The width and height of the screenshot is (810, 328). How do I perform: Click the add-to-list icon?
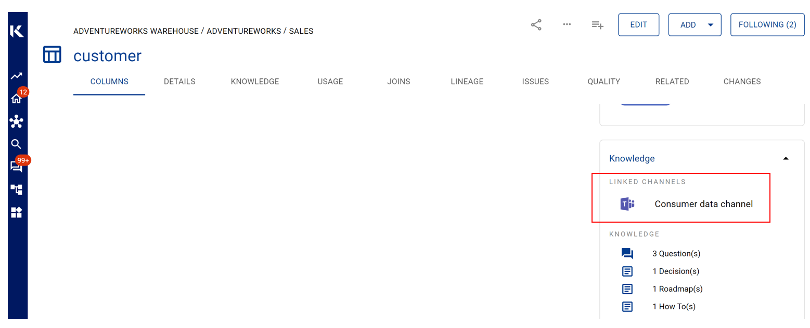point(597,25)
